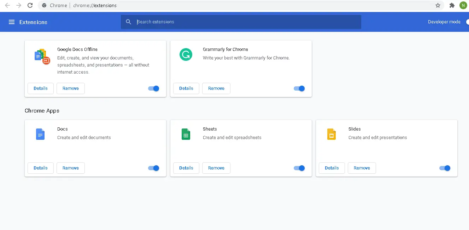The width and height of the screenshot is (469, 230).
Task: Click the profile avatar icon
Action: click(463, 5)
